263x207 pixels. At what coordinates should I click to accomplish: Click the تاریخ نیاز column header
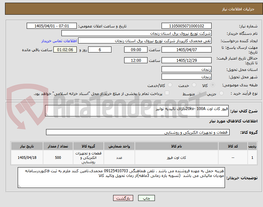click(27, 146)
